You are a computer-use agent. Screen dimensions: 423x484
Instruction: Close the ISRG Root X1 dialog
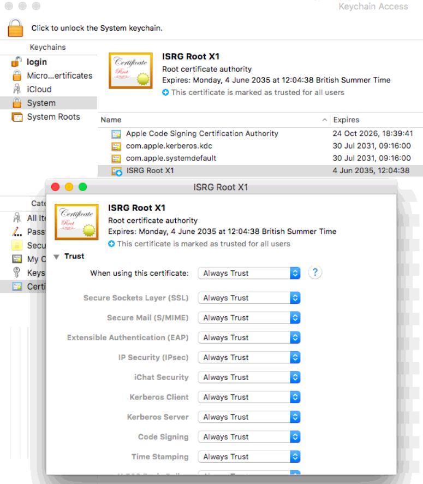(x=56, y=187)
